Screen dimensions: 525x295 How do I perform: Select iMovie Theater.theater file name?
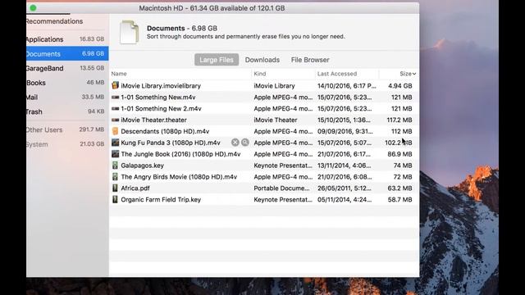tap(153, 120)
